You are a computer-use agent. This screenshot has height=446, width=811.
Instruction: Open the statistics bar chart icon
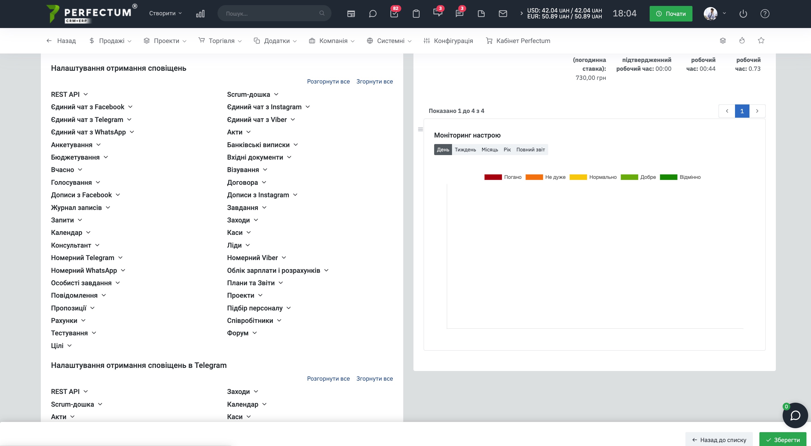[200, 14]
